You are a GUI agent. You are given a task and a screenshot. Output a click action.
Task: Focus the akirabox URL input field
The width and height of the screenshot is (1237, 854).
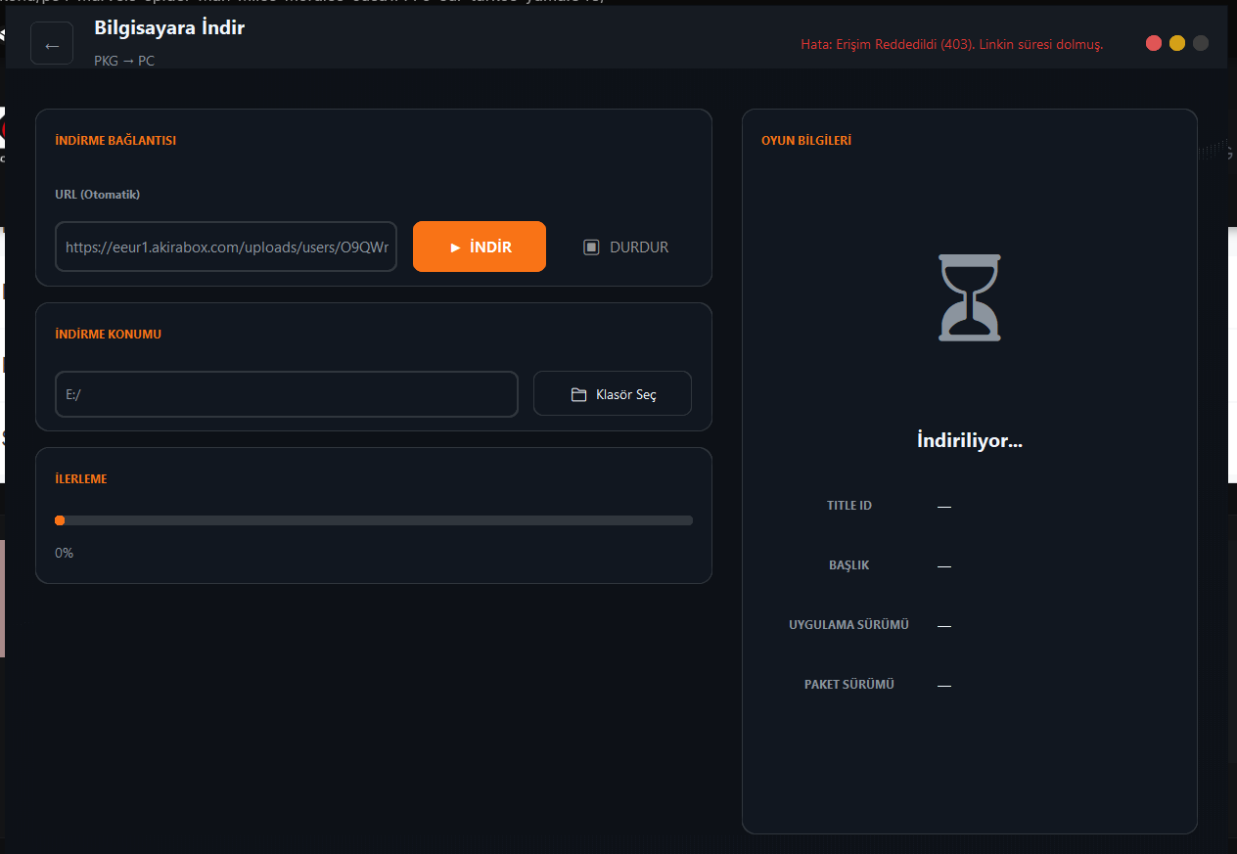pyautogui.click(x=226, y=247)
